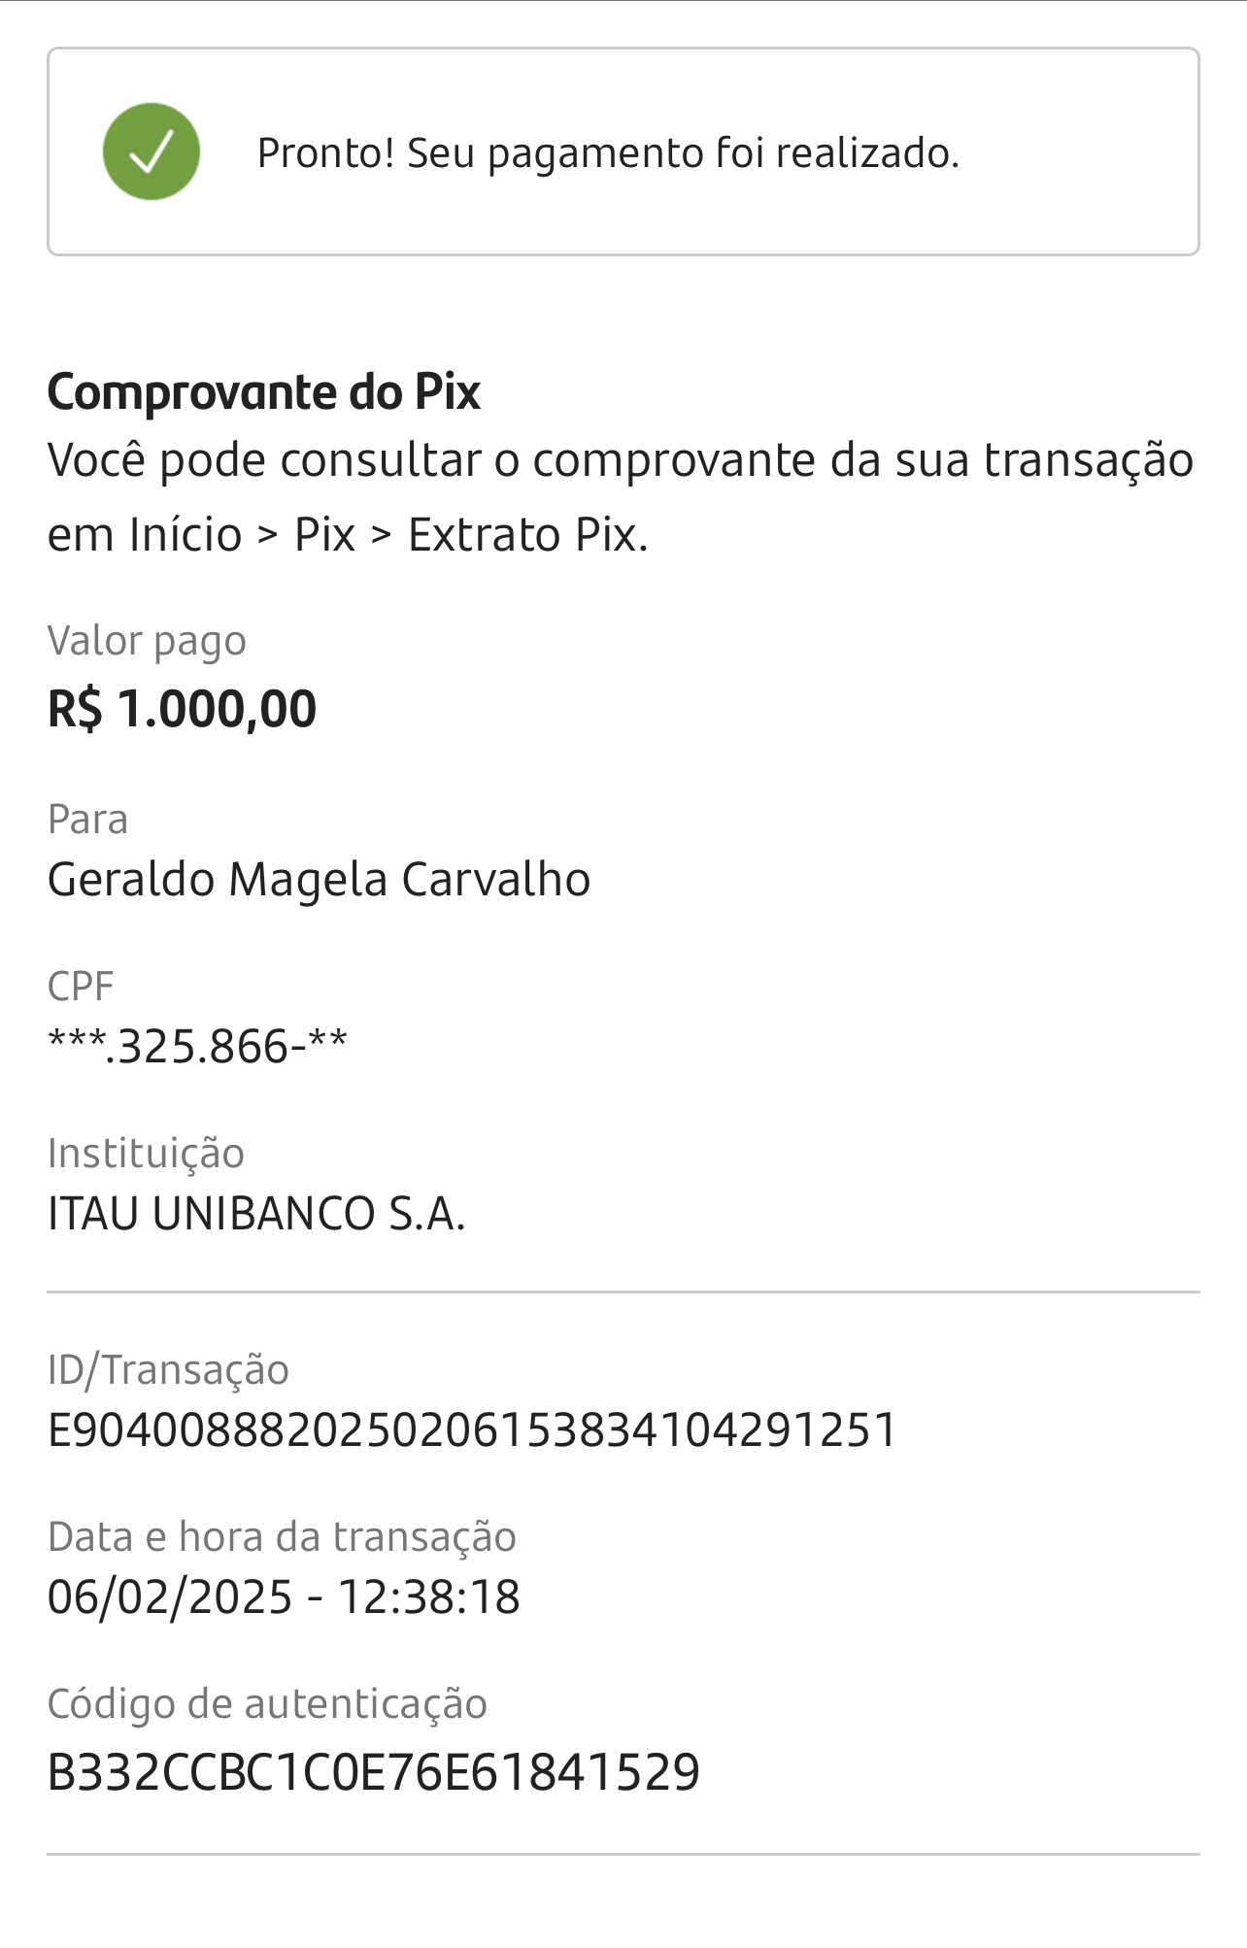The height and width of the screenshot is (1948, 1247).
Task: Select authentication code starting with B332
Action: (374, 1772)
